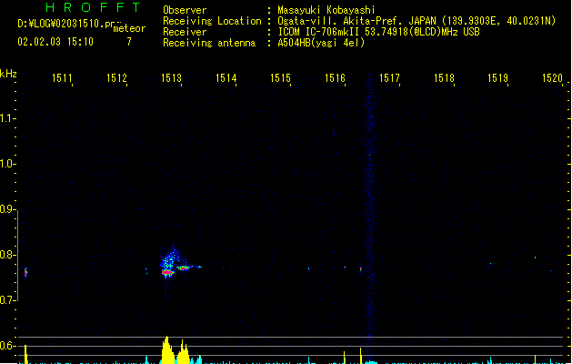Click the 0.7 kHz frequency tick label
The width and height of the screenshot is (572, 364).
(x=7, y=300)
